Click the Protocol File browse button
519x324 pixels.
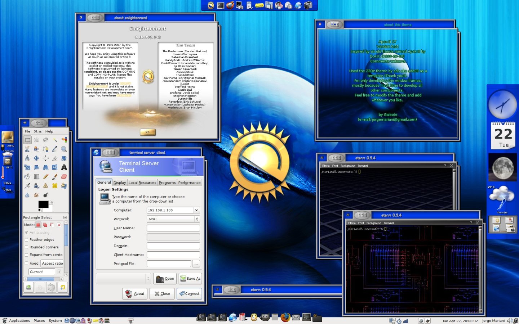pos(196,264)
